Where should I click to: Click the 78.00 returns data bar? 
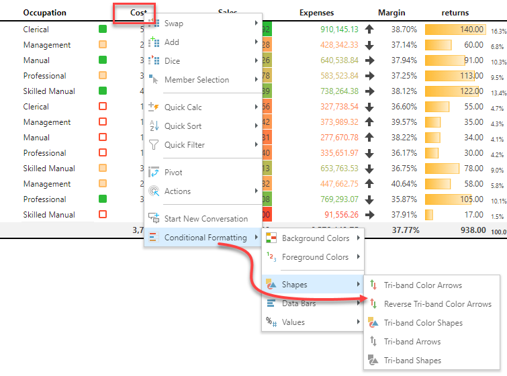tap(442, 169)
